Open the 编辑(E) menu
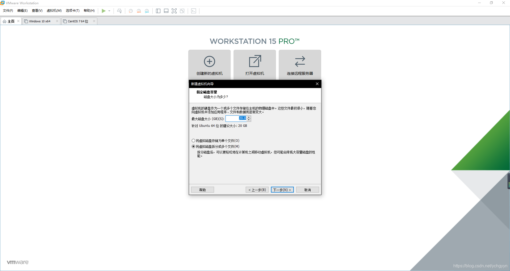510x271 pixels. tap(22, 11)
